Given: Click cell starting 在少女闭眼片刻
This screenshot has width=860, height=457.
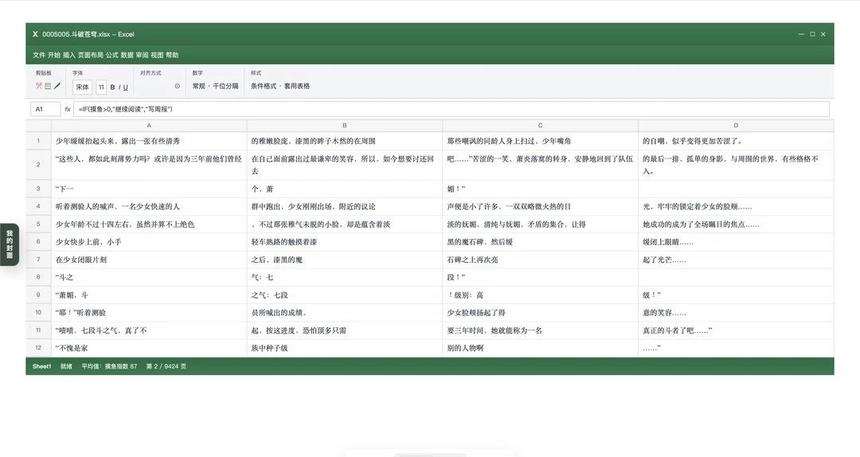Looking at the screenshot, I should coord(149,260).
